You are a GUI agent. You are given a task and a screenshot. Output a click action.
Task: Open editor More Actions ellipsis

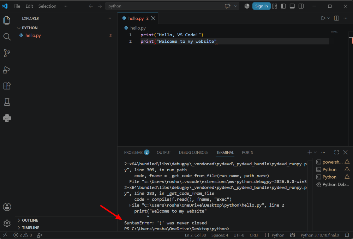(x=345, y=18)
